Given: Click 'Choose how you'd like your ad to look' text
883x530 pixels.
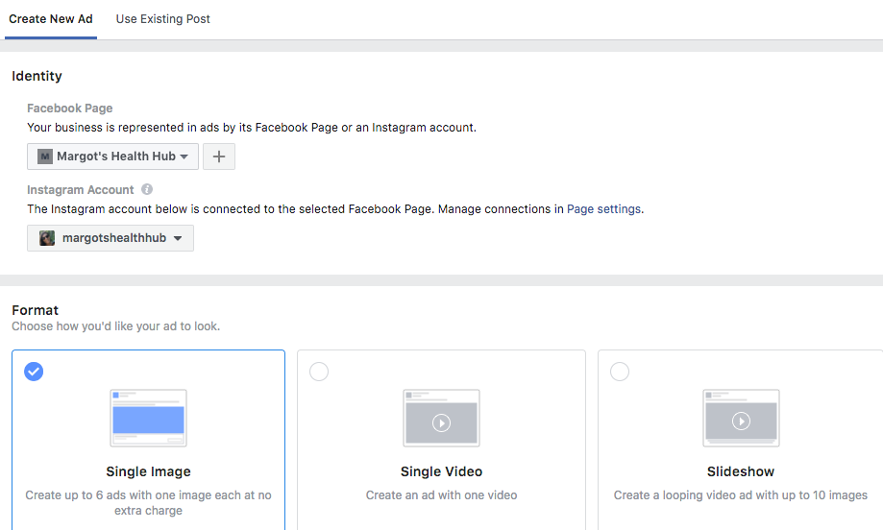Looking at the screenshot, I should [116, 326].
